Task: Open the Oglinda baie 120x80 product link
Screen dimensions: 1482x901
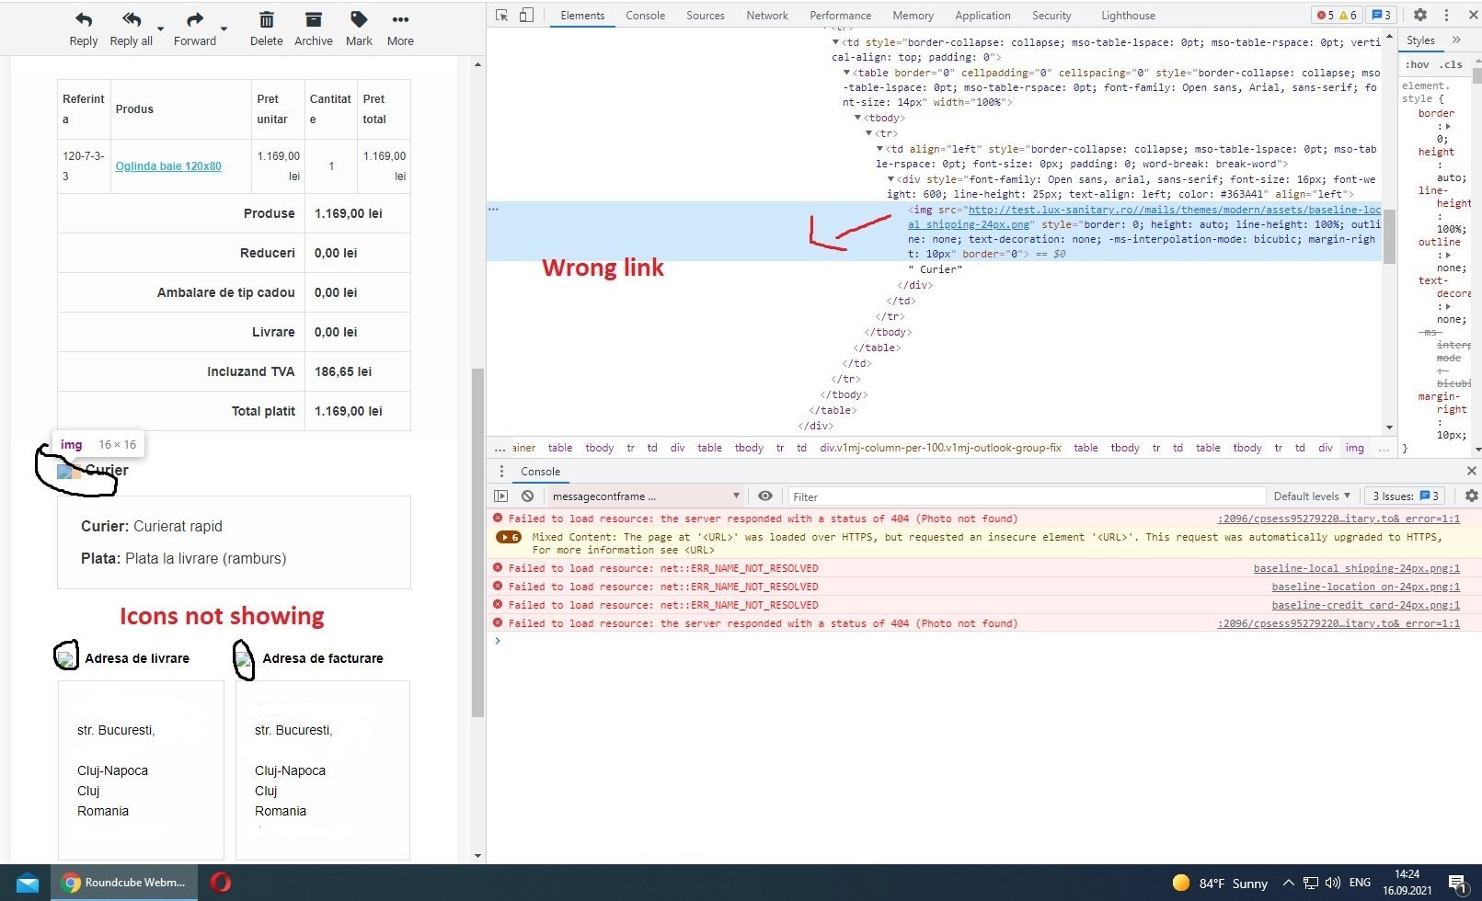Action: pyautogui.click(x=168, y=166)
